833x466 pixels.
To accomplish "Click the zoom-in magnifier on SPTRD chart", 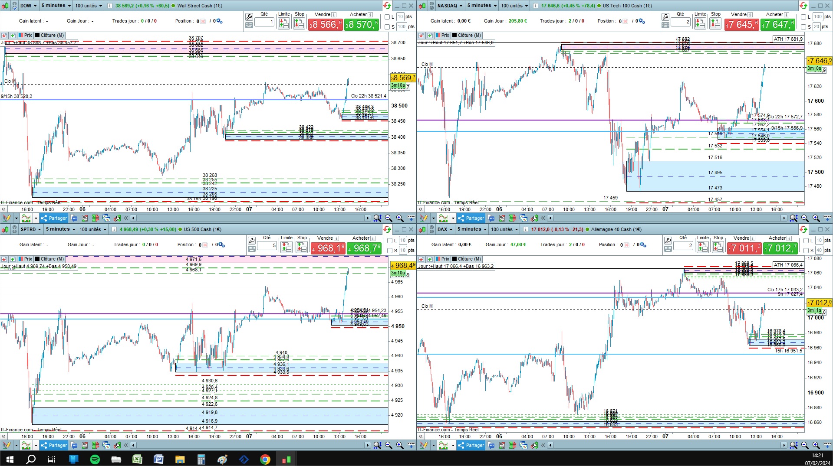I will click(x=400, y=445).
